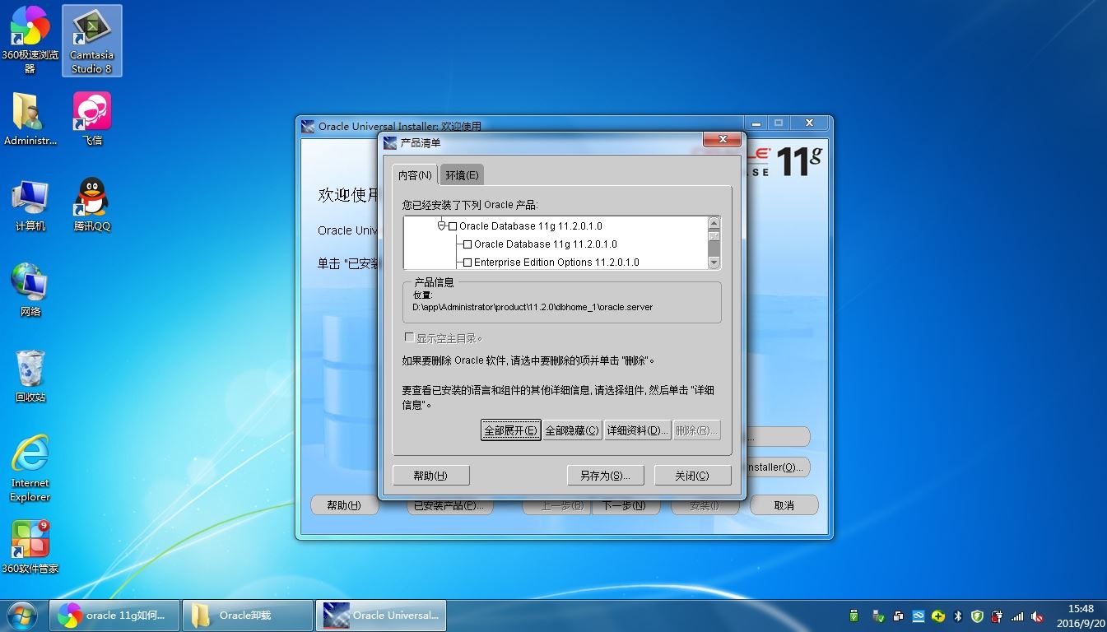Launch 腾讯QQ desktop shortcut
Screen dimensions: 1107x632
pos(92,205)
